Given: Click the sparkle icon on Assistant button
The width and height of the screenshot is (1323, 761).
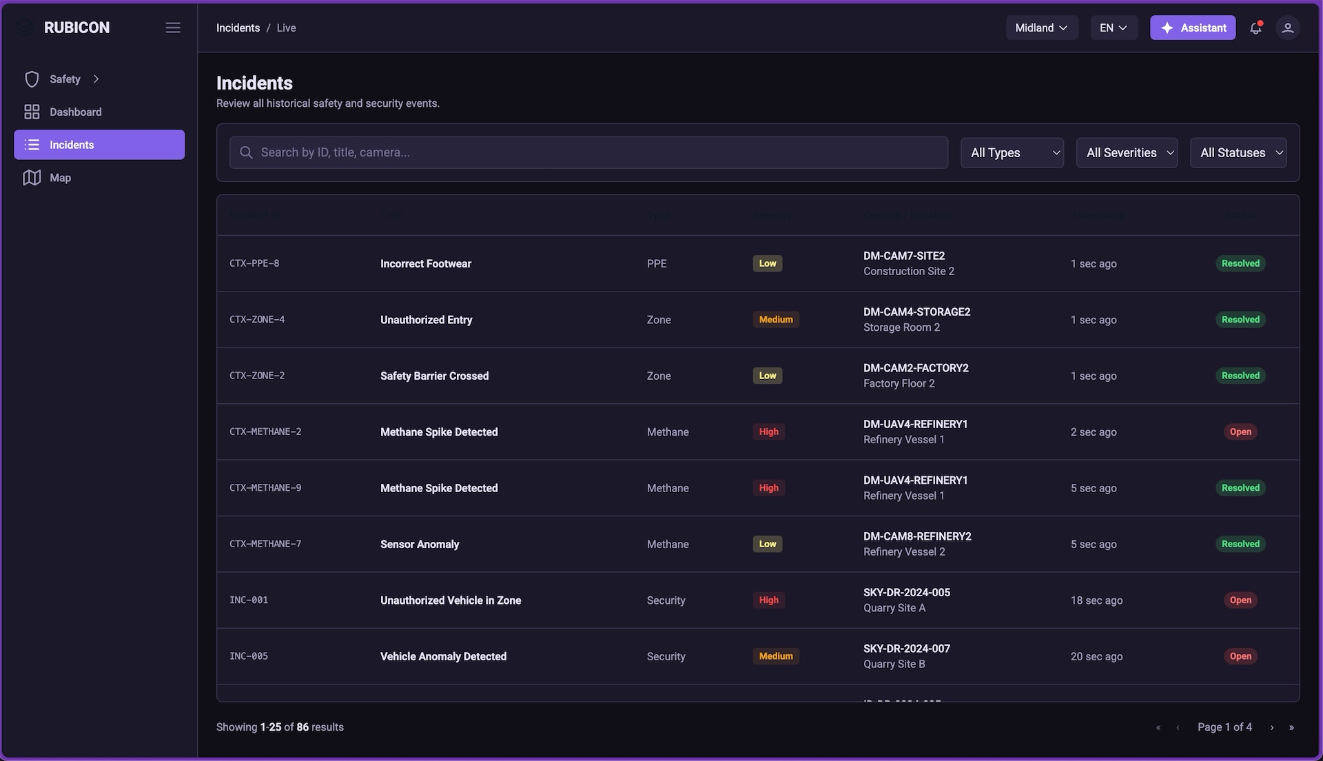Looking at the screenshot, I should pos(1167,28).
